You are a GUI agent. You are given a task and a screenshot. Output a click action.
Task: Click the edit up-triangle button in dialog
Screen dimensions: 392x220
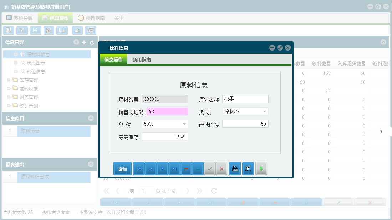(198, 169)
